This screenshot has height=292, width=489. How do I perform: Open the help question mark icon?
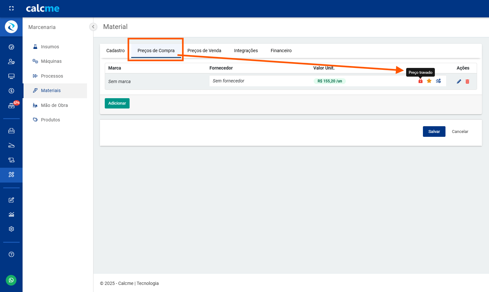pos(11,254)
